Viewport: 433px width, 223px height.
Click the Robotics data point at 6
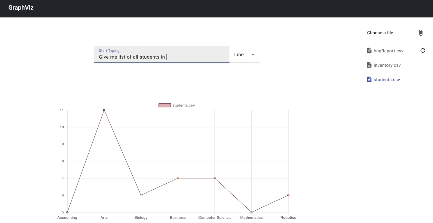pyautogui.click(x=288, y=195)
